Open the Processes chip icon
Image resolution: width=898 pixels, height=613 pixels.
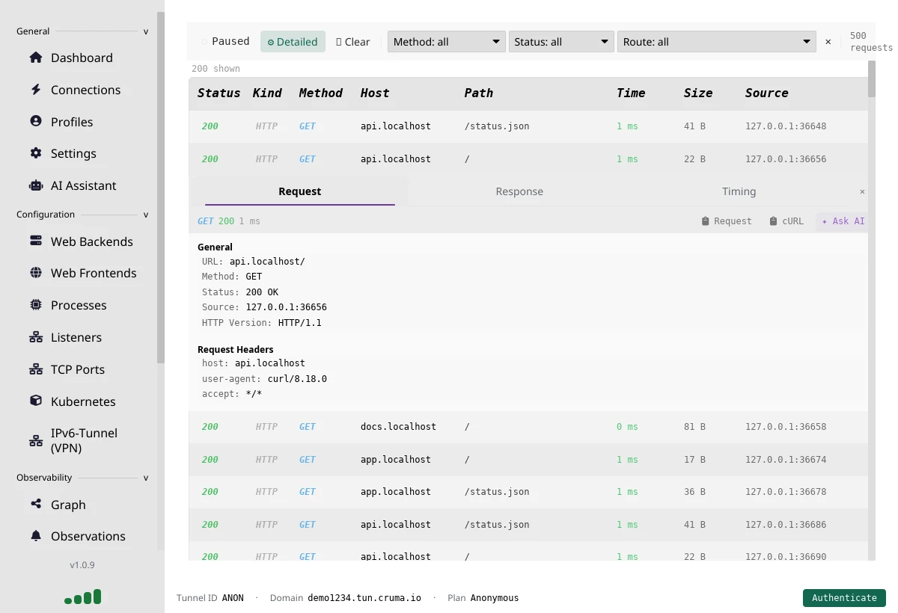tap(35, 305)
